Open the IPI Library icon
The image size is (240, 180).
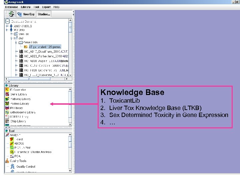(x=7, y=108)
